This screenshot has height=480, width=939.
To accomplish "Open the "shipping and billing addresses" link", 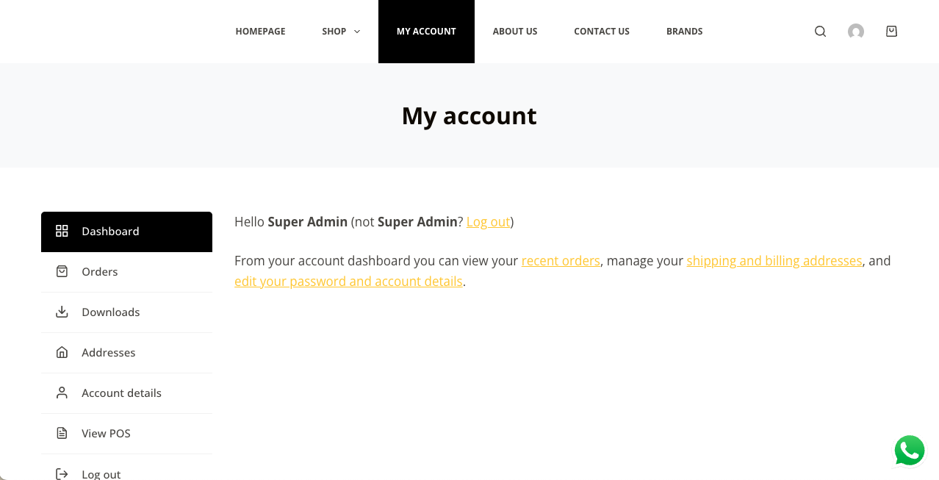I will tap(774, 261).
